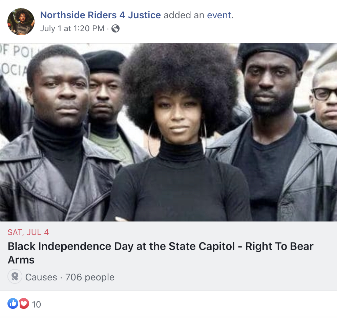Click the SAT, JUL 4 event date

point(28,232)
